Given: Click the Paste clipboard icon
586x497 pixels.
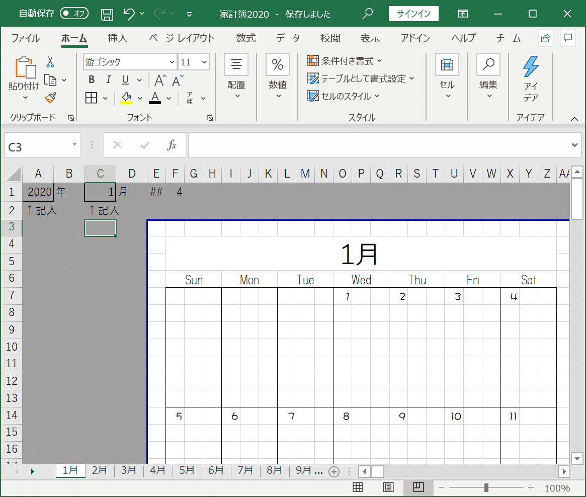Looking at the screenshot, I should 25,67.
